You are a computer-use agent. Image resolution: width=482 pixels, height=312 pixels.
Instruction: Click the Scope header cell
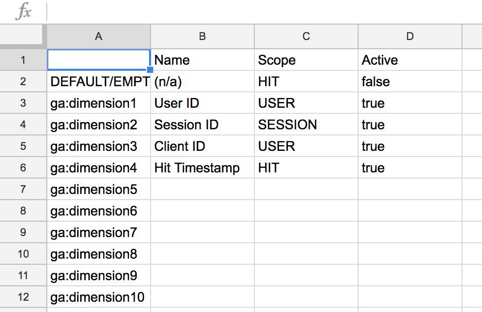306,60
